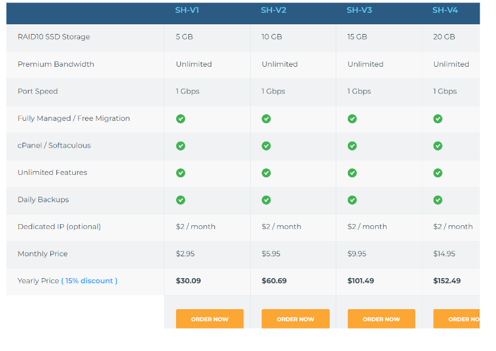
Task: Click the Daily Backups checkmark for SH-V2
Action: [266, 200]
